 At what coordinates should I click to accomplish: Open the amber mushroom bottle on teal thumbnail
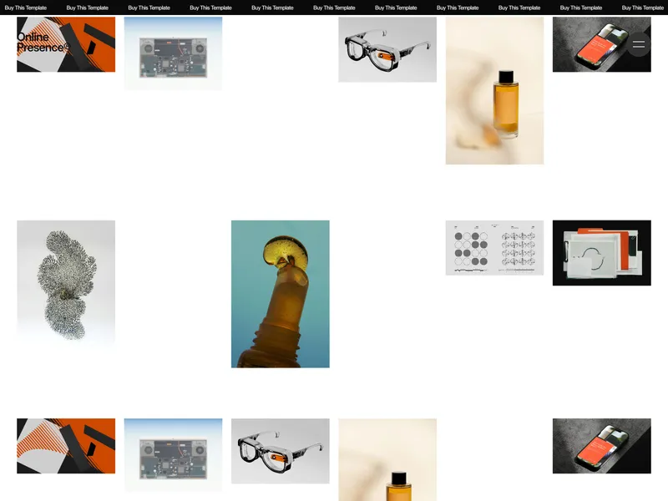coord(281,294)
